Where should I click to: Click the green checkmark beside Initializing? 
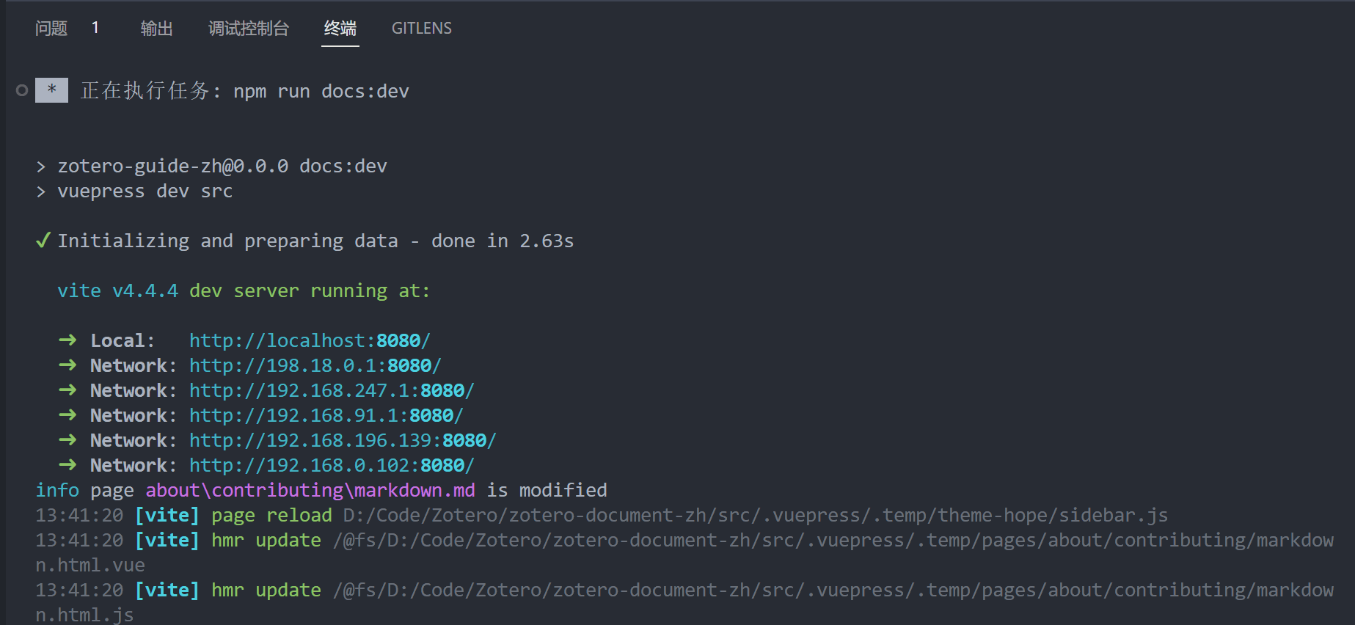[x=43, y=241]
